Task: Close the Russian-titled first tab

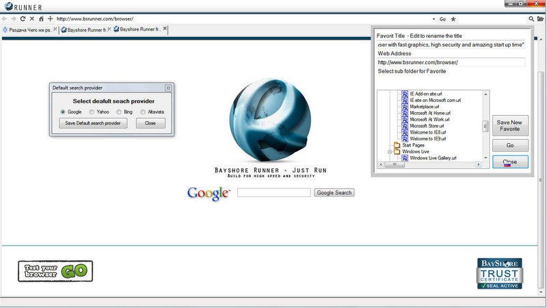Action: [55, 29]
